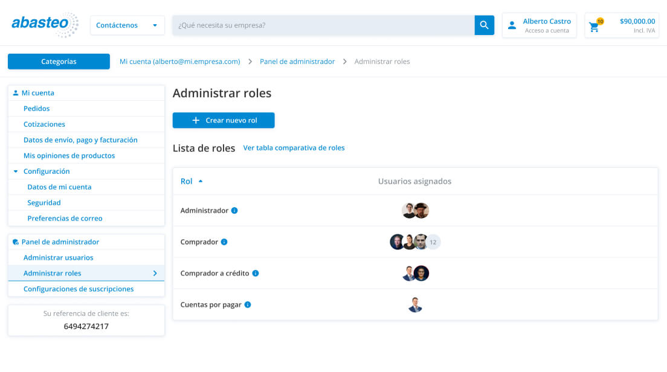The width and height of the screenshot is (667, 372).
Task: Click the magnifying glass search button
Action: [x=484, y=25]
